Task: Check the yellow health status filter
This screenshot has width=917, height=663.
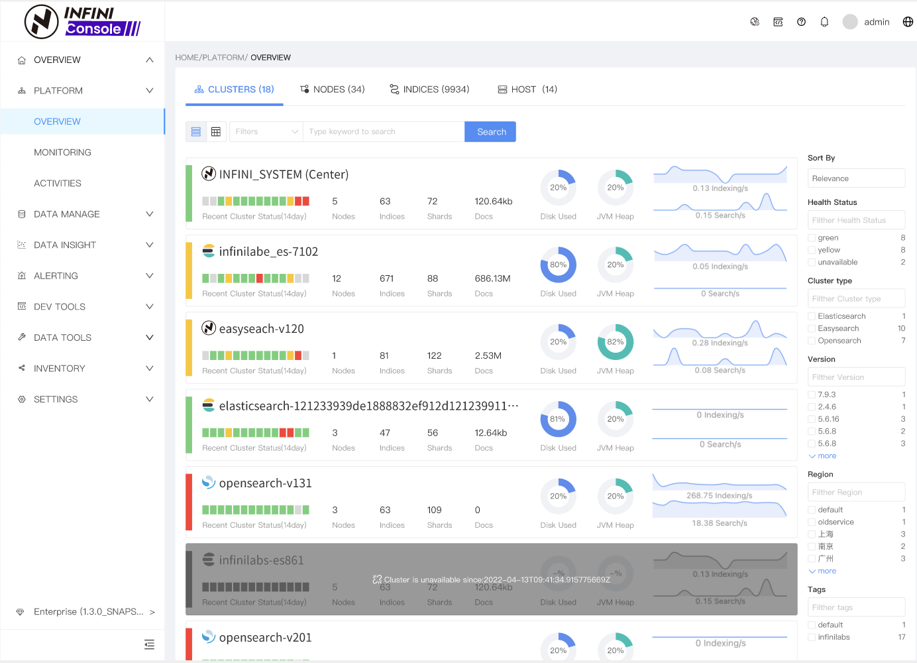Action: pos(812,250)
